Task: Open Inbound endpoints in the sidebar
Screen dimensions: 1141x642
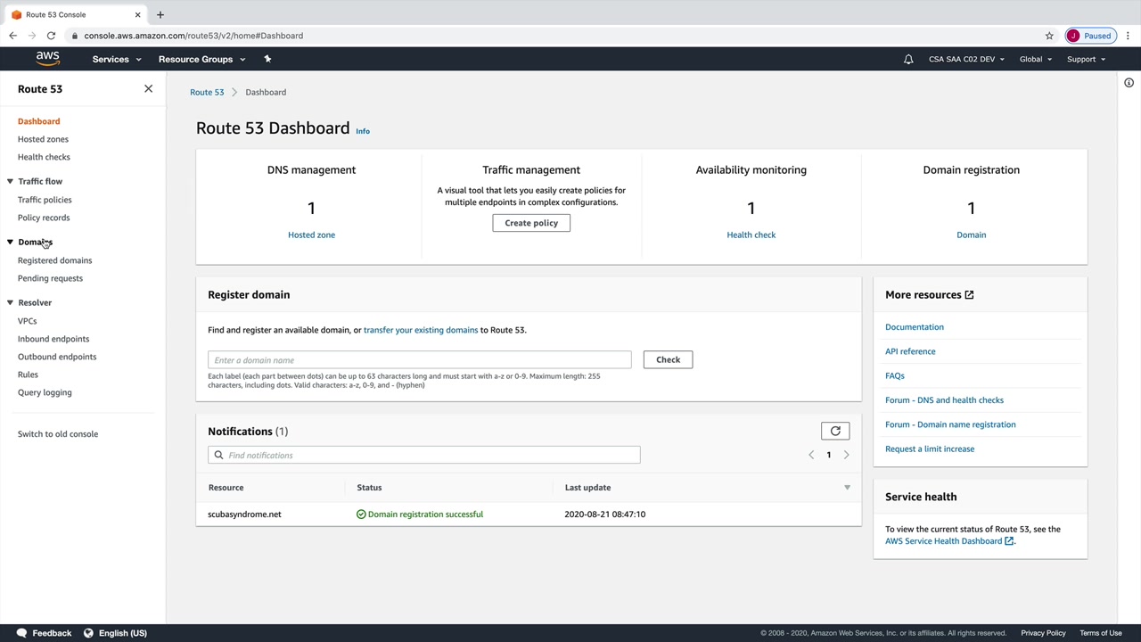Action: [53, 339]
